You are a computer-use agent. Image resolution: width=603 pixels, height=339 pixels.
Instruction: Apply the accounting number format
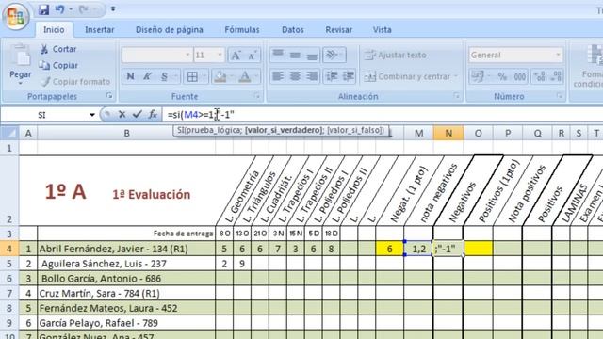[478, 76]
